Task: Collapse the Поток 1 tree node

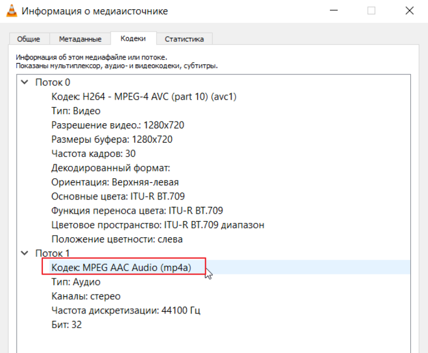Action: point(24,253)
